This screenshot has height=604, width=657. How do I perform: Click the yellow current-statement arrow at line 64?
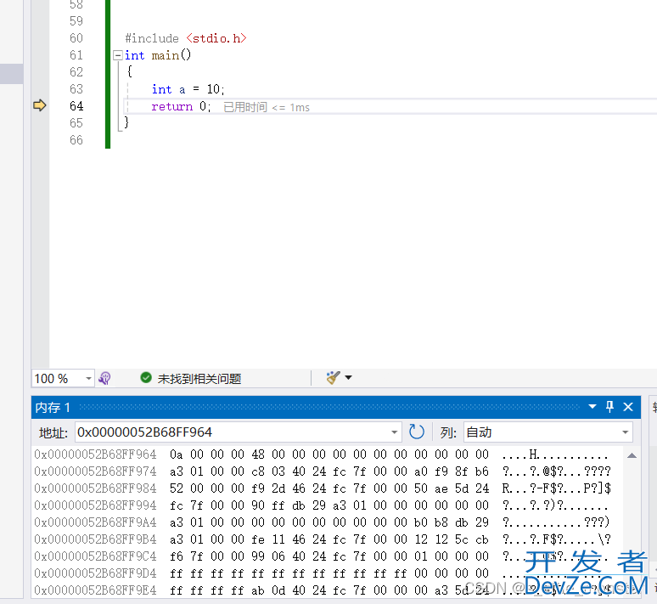pyautogui.click(x=39, y=105)
